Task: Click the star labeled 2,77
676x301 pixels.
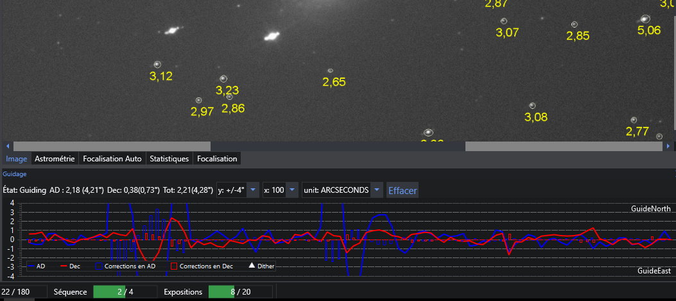Action: [634, 120]
